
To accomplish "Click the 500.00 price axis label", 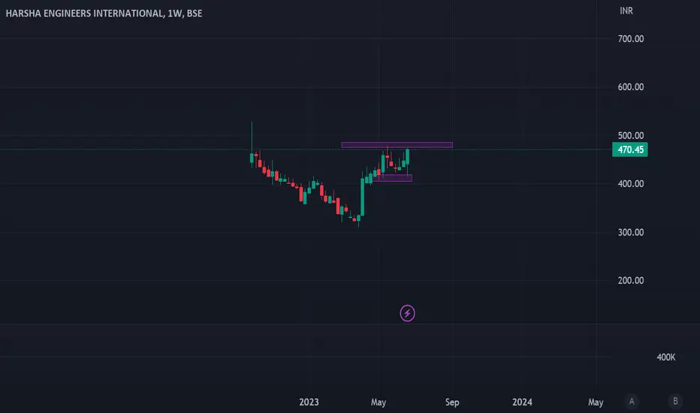I will point(630,135).
